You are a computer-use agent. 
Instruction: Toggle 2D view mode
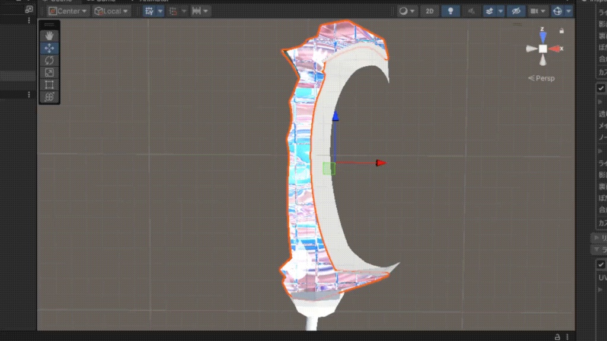[430, 11]
